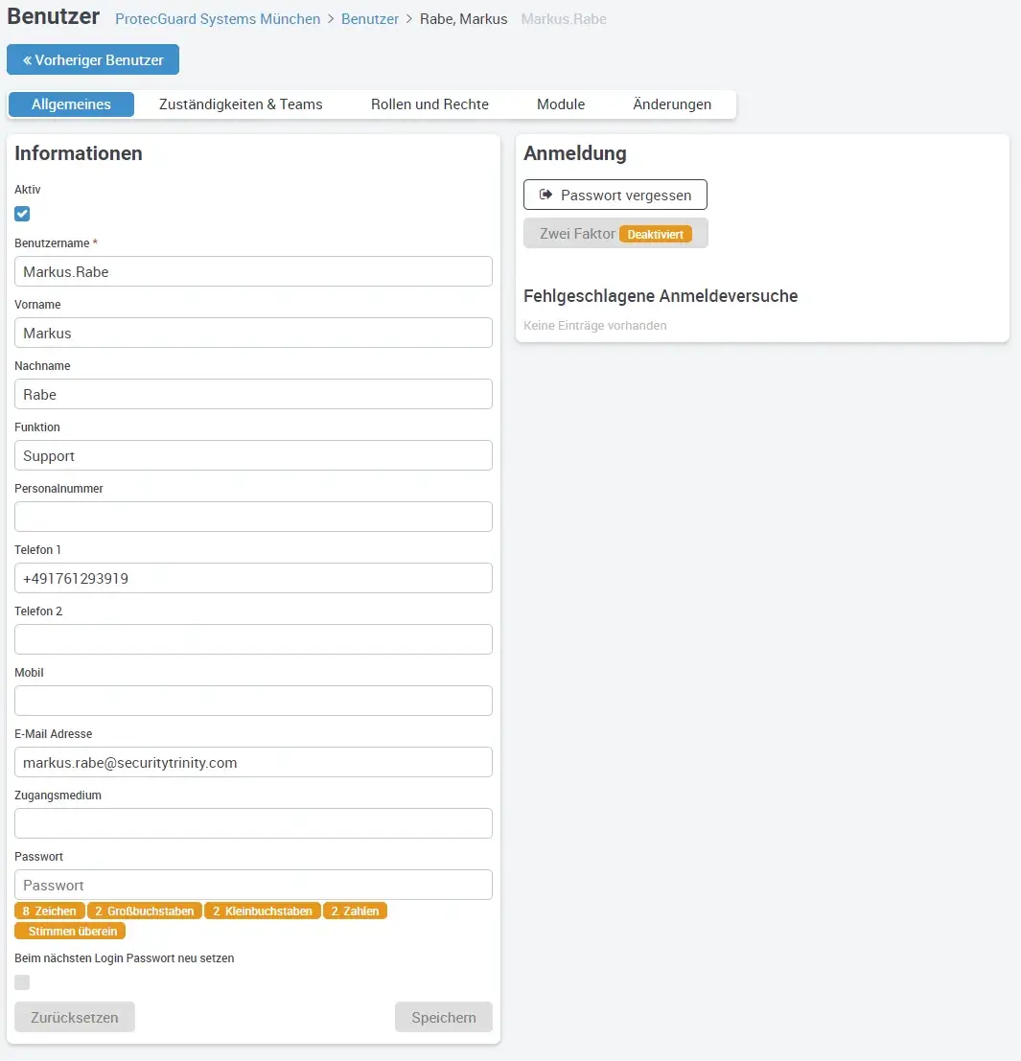Select the E-Mail Adresse field
The height and width of the screenshot is (1061, 1021).
pos(253,762)
